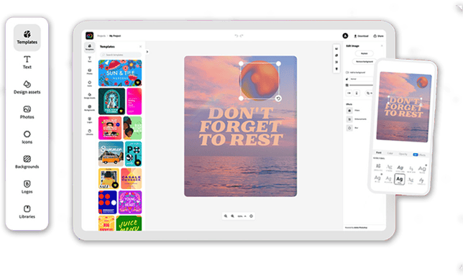This screenshot has height=276, width=463.
Task: Select the orange gradient circle image on tablet canvas
Action: coord(260,80)
